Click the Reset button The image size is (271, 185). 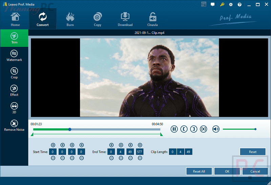pyautogui.click(x=253, y=152)
